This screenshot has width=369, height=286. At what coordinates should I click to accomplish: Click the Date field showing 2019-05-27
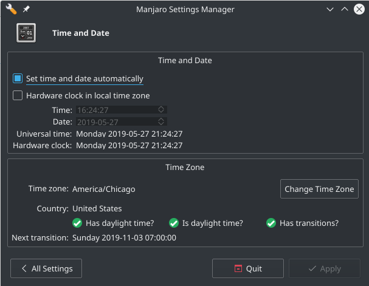pyautogui.click(x=122, y=121)
